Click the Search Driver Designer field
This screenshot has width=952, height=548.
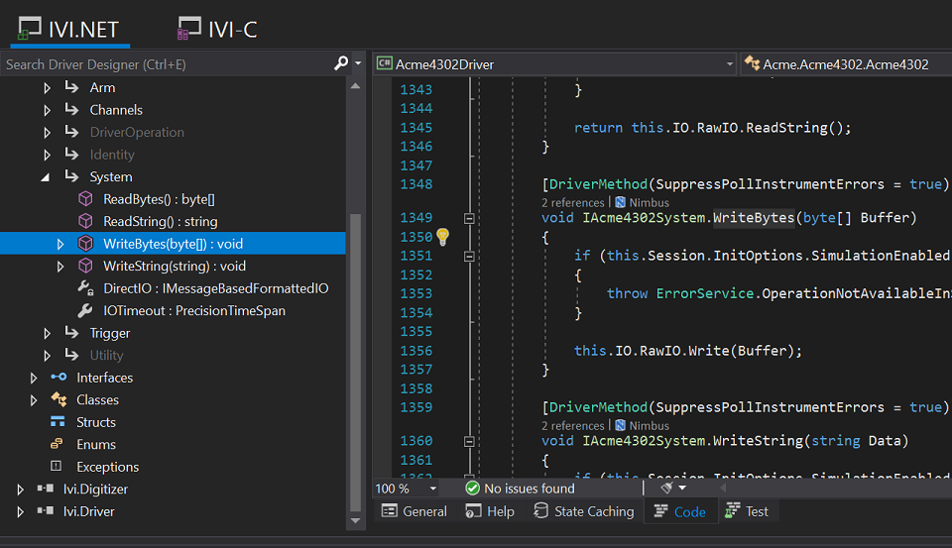166,64
